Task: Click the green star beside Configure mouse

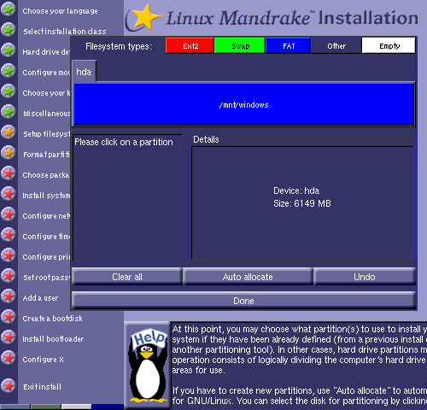Action: (9, 71)
